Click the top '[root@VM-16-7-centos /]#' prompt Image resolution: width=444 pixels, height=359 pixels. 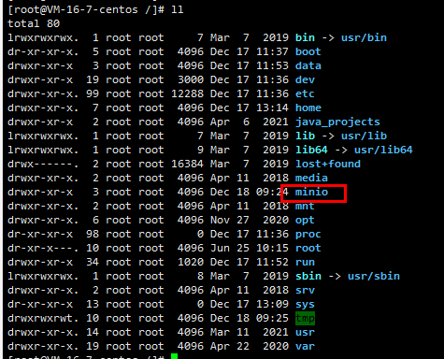(86, 9)
